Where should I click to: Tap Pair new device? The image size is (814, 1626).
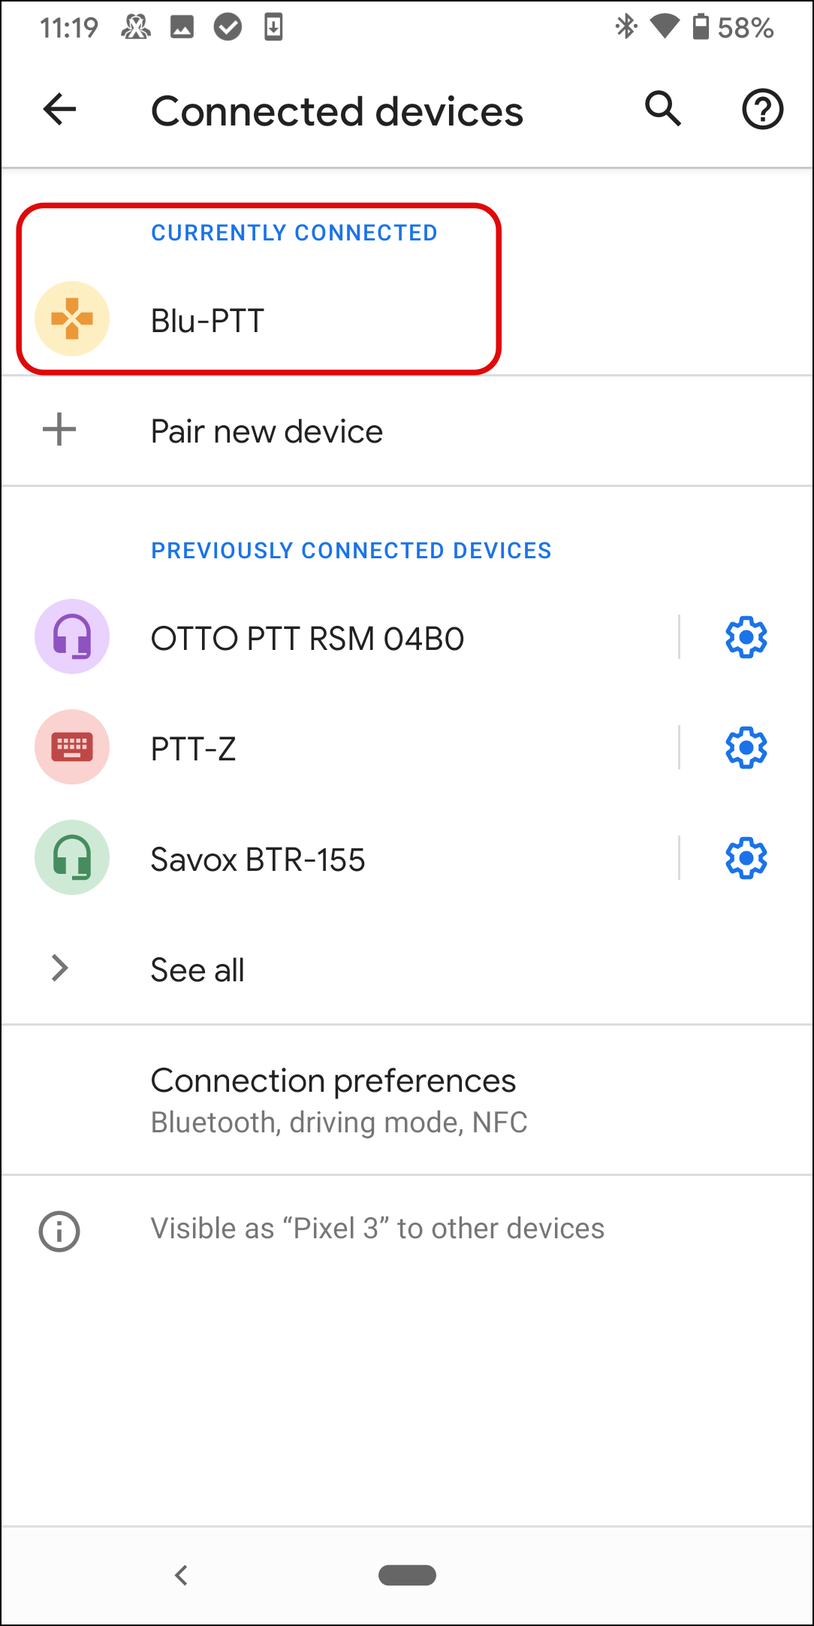point(267,432)
